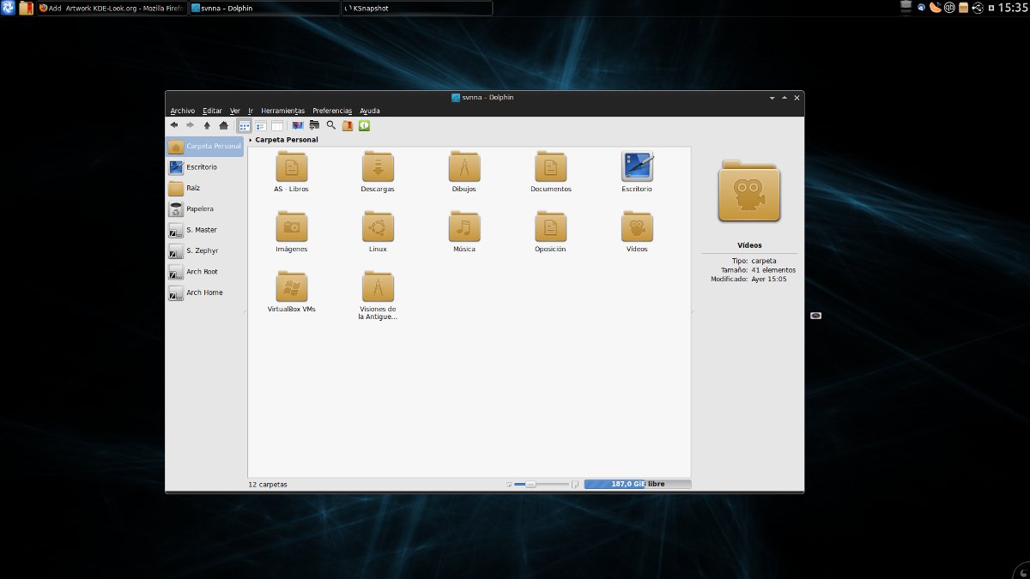Open the Editar menu
Screen dimensions: 1030x579
click(x=212, y=111)
